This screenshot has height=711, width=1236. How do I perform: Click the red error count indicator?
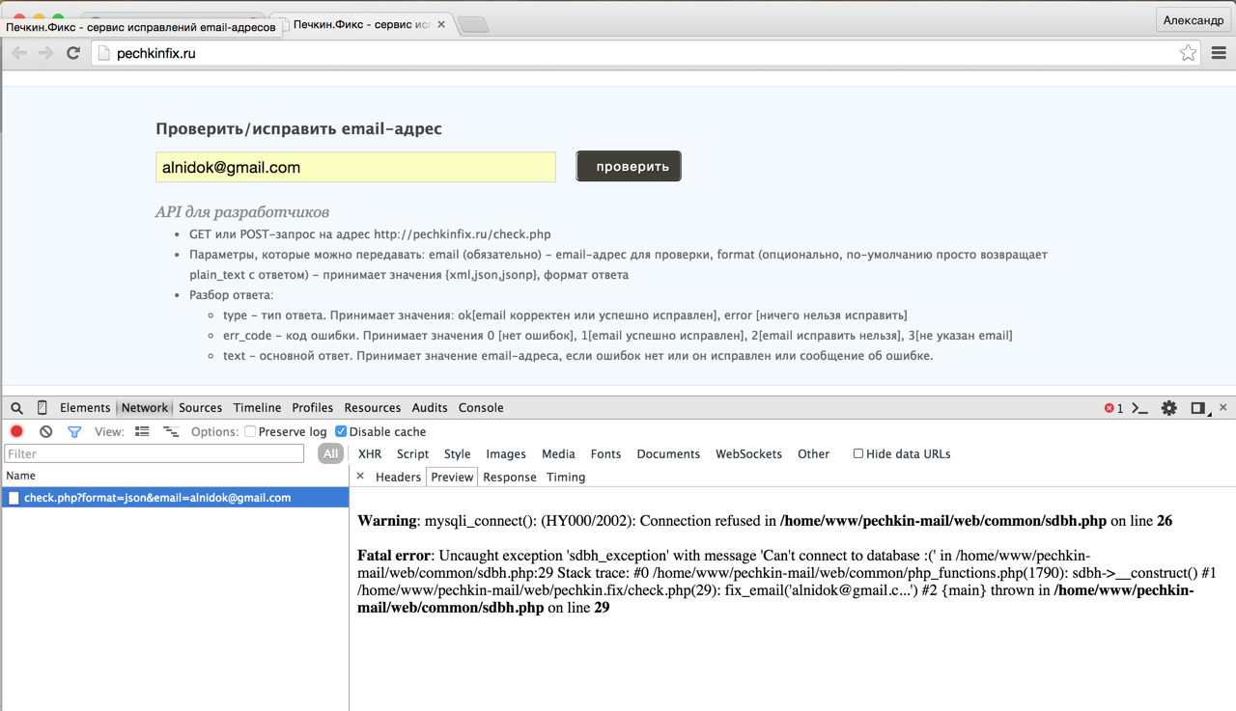coord(1113,408)
